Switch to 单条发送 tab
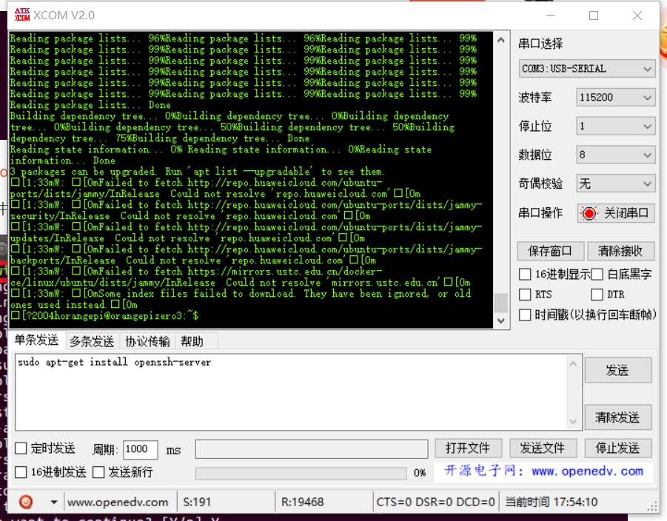This screenshot has height=521, width=667. point(36,340)
